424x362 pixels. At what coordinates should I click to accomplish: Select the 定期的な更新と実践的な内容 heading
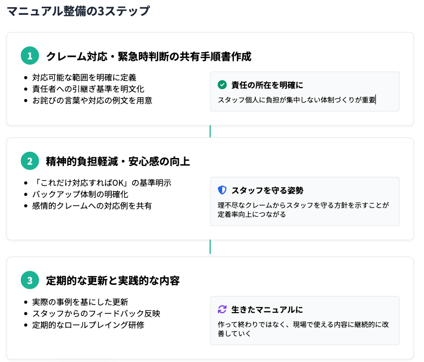(x=113, y=281)
